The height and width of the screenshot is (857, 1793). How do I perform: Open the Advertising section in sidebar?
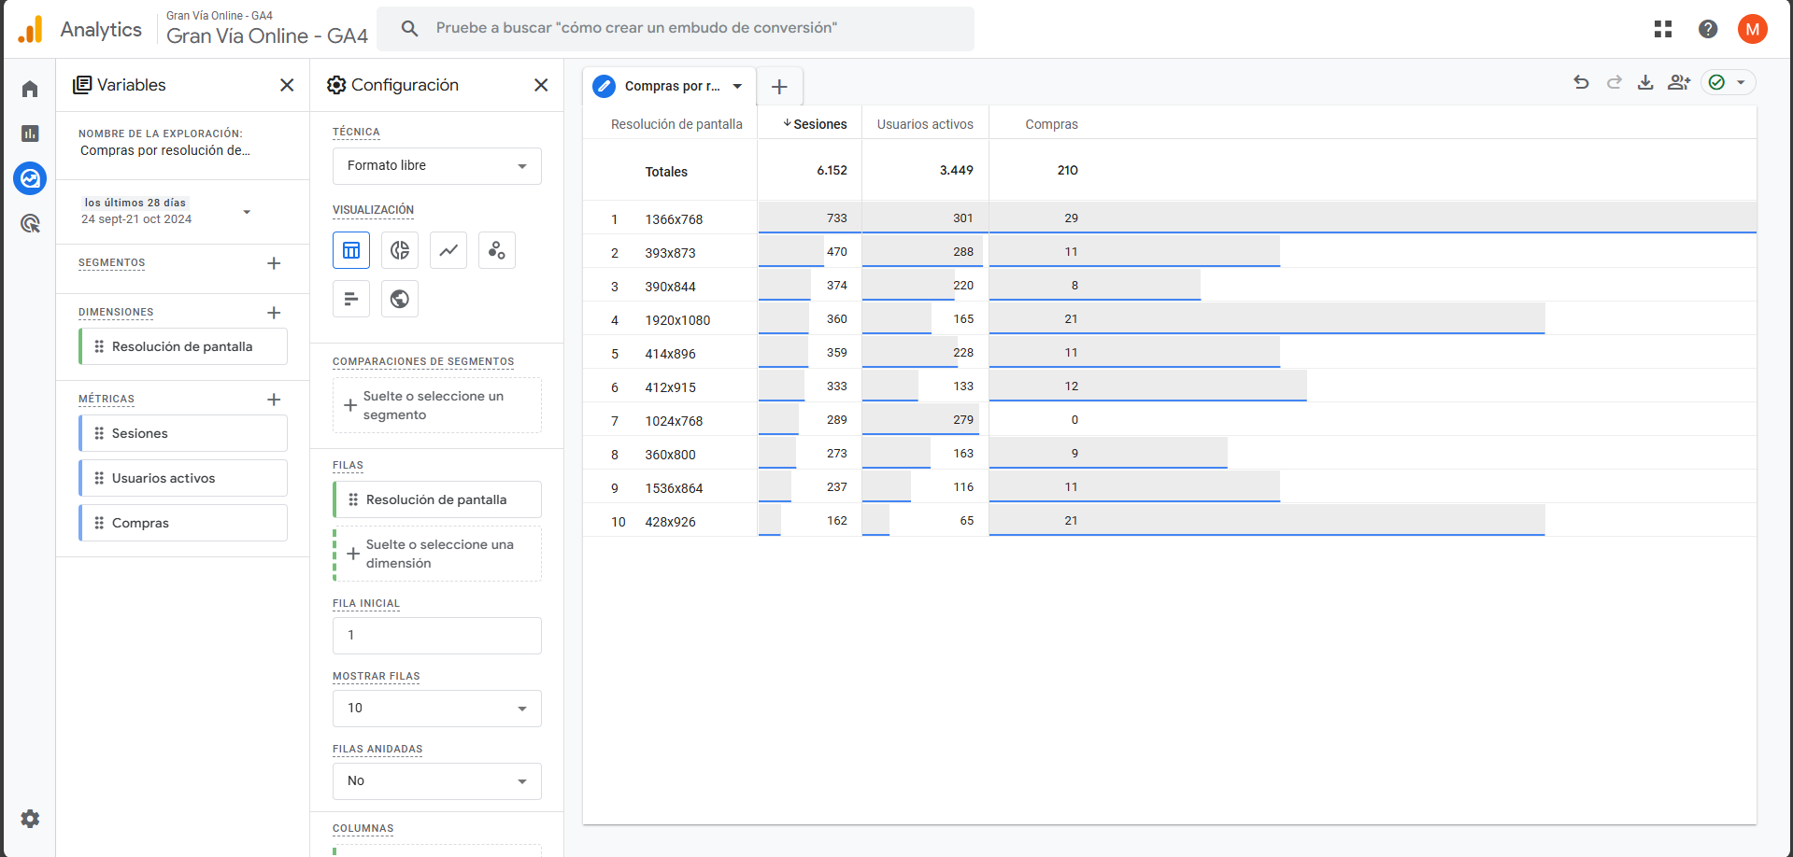pos(30,223)
